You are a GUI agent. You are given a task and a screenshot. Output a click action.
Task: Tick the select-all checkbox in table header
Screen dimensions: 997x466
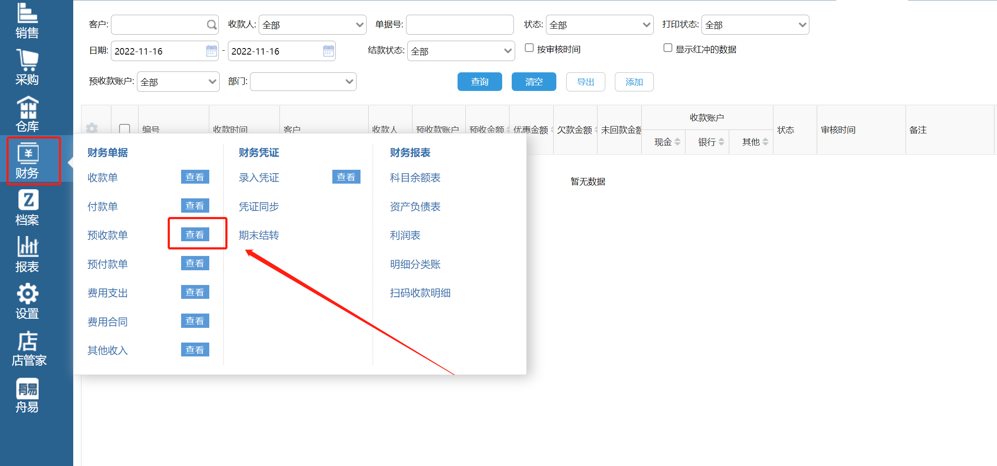click(x=124, y=129)
